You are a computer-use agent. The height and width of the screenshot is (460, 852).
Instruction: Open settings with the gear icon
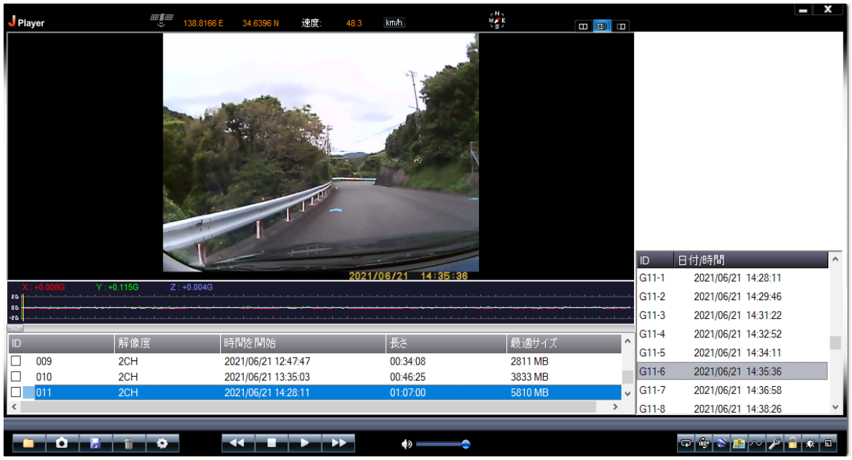162,444
